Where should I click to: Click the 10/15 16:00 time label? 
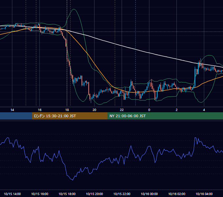pyautogui.click(x=40, y=194)
